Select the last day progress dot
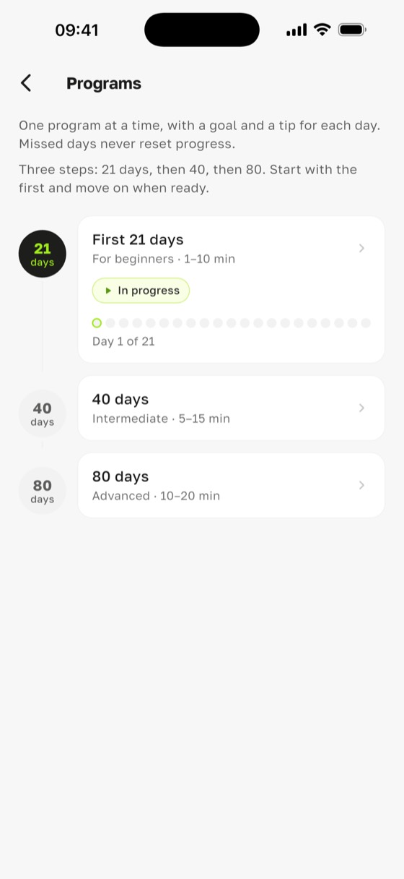The width and height of the screenshot is (404, 879). tap(366, 323)
